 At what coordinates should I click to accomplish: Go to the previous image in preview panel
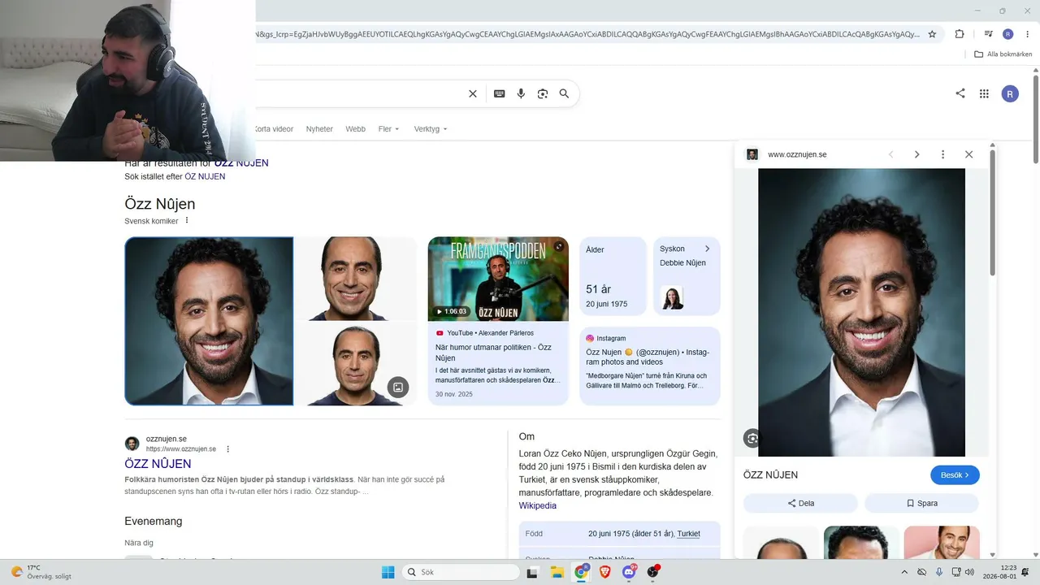(890, 154)
